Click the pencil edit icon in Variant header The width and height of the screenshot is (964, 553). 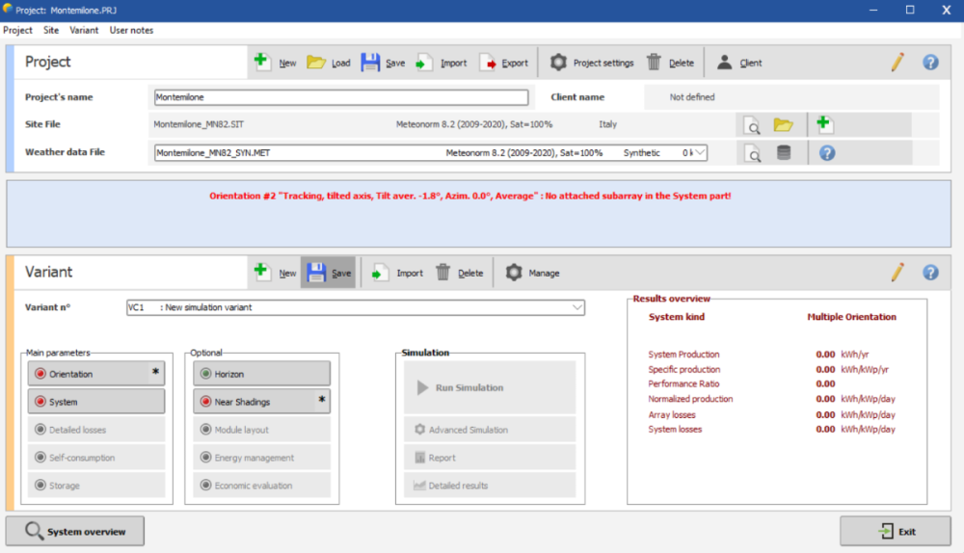pyautogui.click(x=897, y=273)
